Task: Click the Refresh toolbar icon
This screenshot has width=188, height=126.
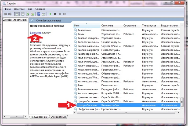Action: point(28,14)
